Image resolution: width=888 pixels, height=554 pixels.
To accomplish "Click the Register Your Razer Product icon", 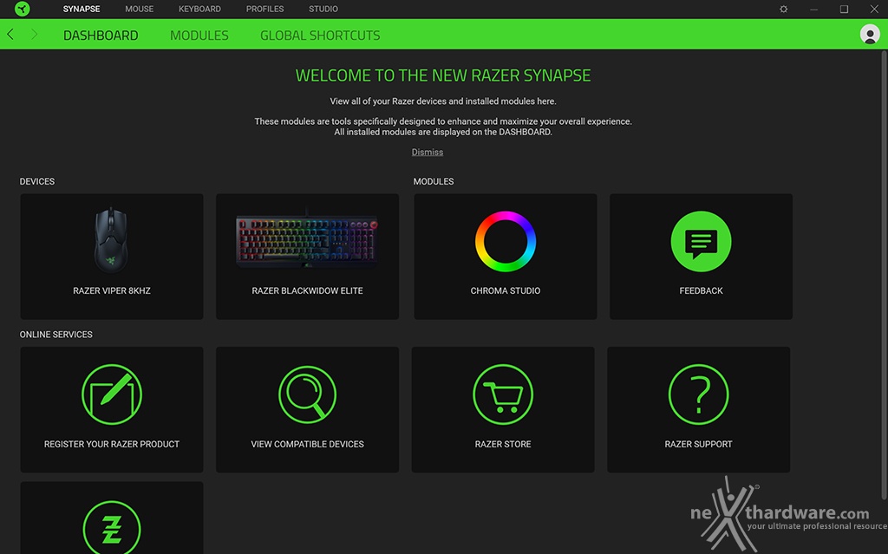I will [x=112, y=394].
